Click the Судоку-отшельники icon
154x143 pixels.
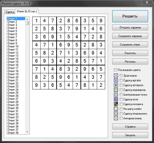(x=116, y=113)
